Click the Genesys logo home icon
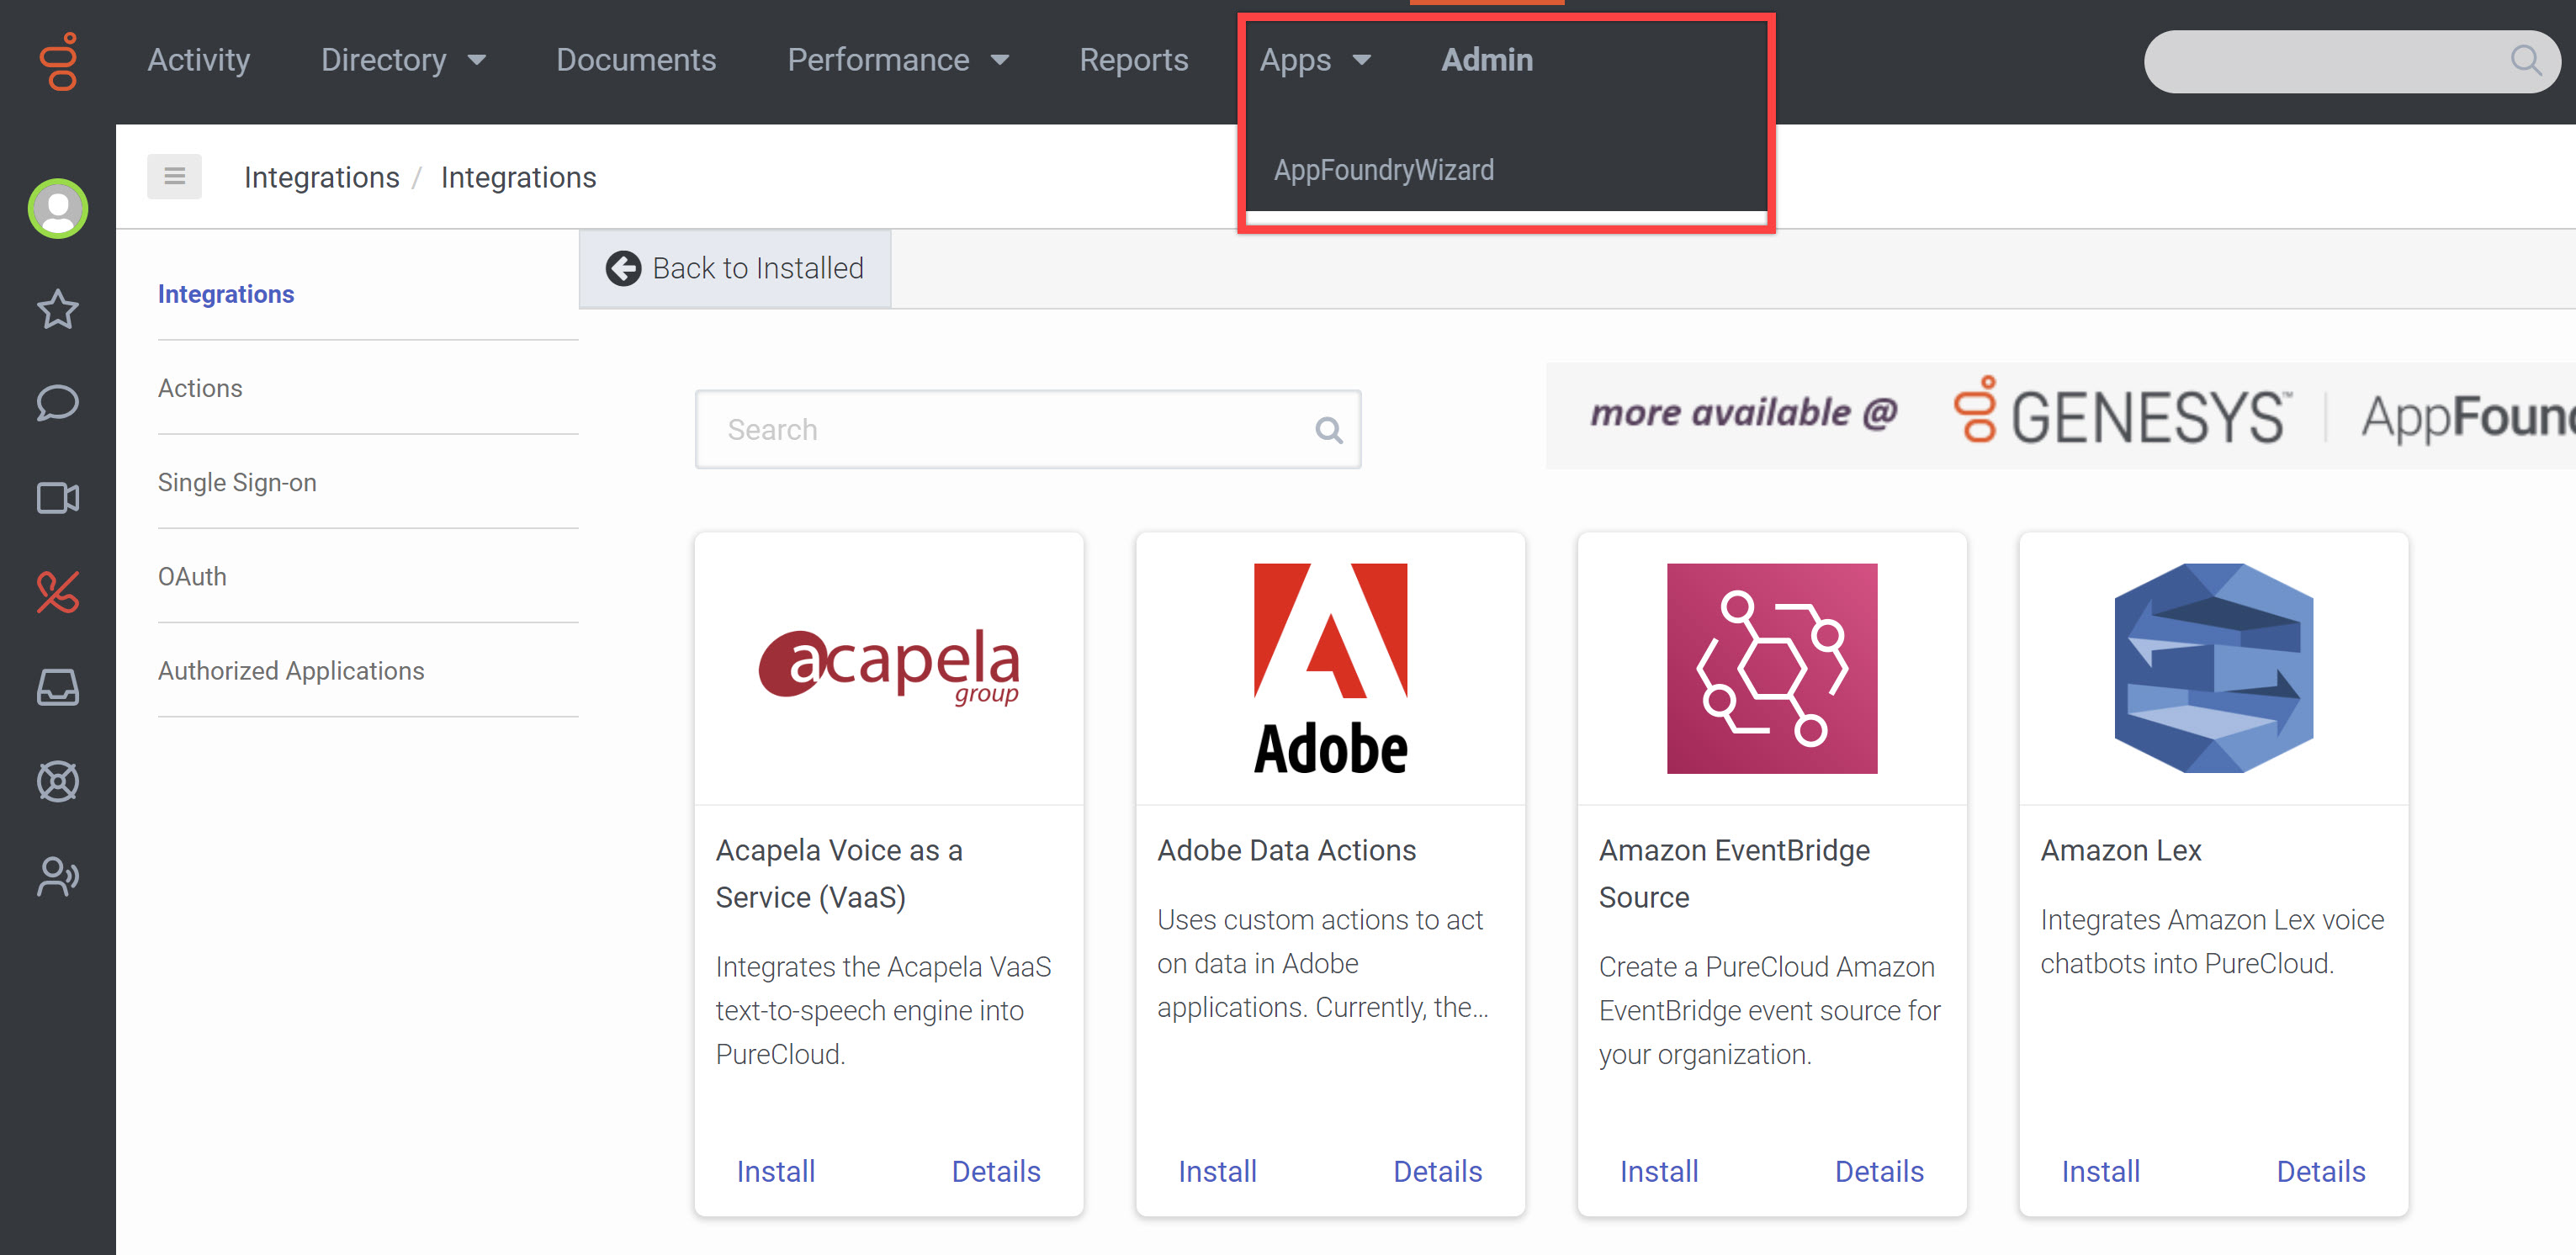Image resolution: width=2576 pixels, height=1255 pixels. tap(58, 62)
